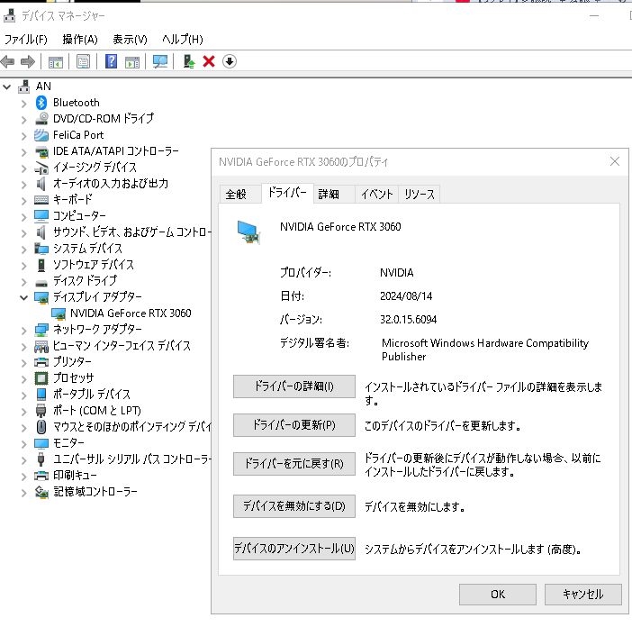Click the date value 2024/08/14
Screen dimensions: 632x627
click(406, 296)
